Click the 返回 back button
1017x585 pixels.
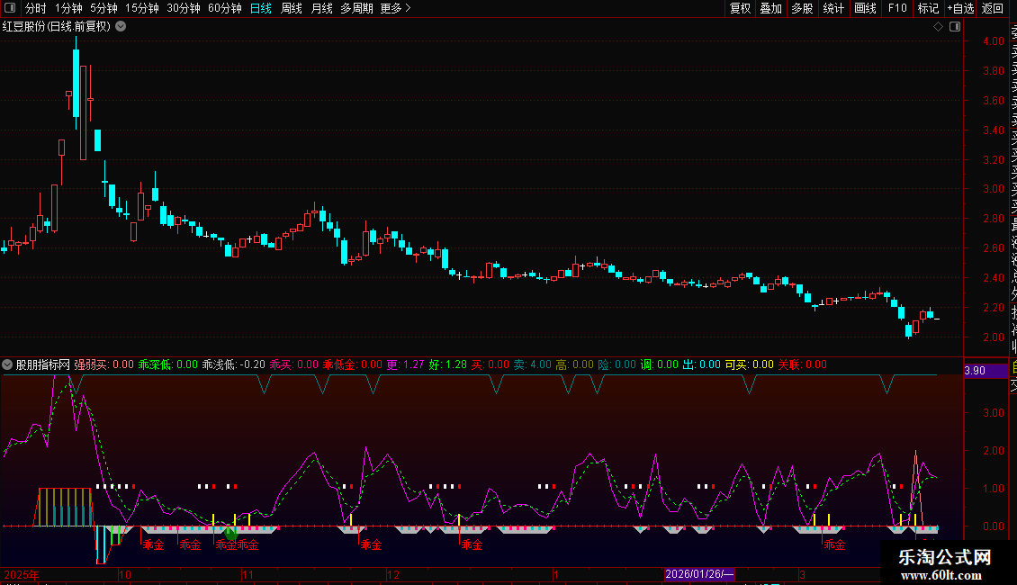[993, 8]
